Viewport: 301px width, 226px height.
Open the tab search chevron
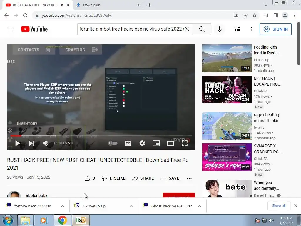(266, 5)
